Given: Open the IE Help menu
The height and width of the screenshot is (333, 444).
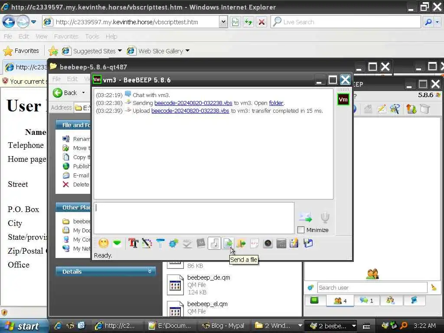Looking at the screenshot, I should (x=111, y=36).
